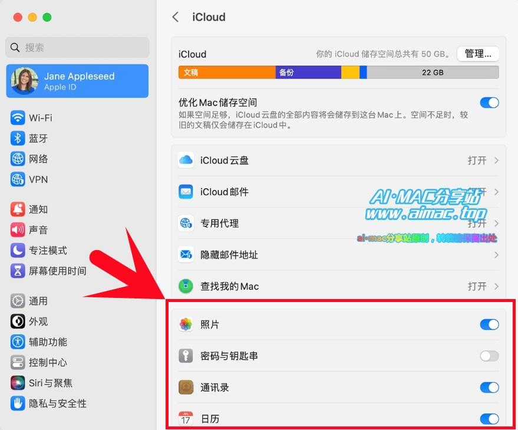Screen dimensions: 518x430
Task: Click the VPN icon in sidebar
Action: point(18,179)
